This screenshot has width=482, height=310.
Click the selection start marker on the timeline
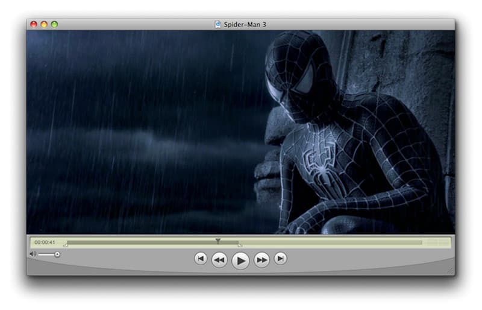[65, 245]
